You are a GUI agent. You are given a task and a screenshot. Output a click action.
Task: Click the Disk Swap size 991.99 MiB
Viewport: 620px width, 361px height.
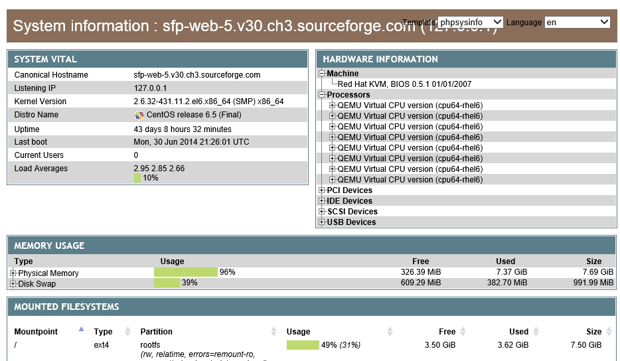point(593,283)
